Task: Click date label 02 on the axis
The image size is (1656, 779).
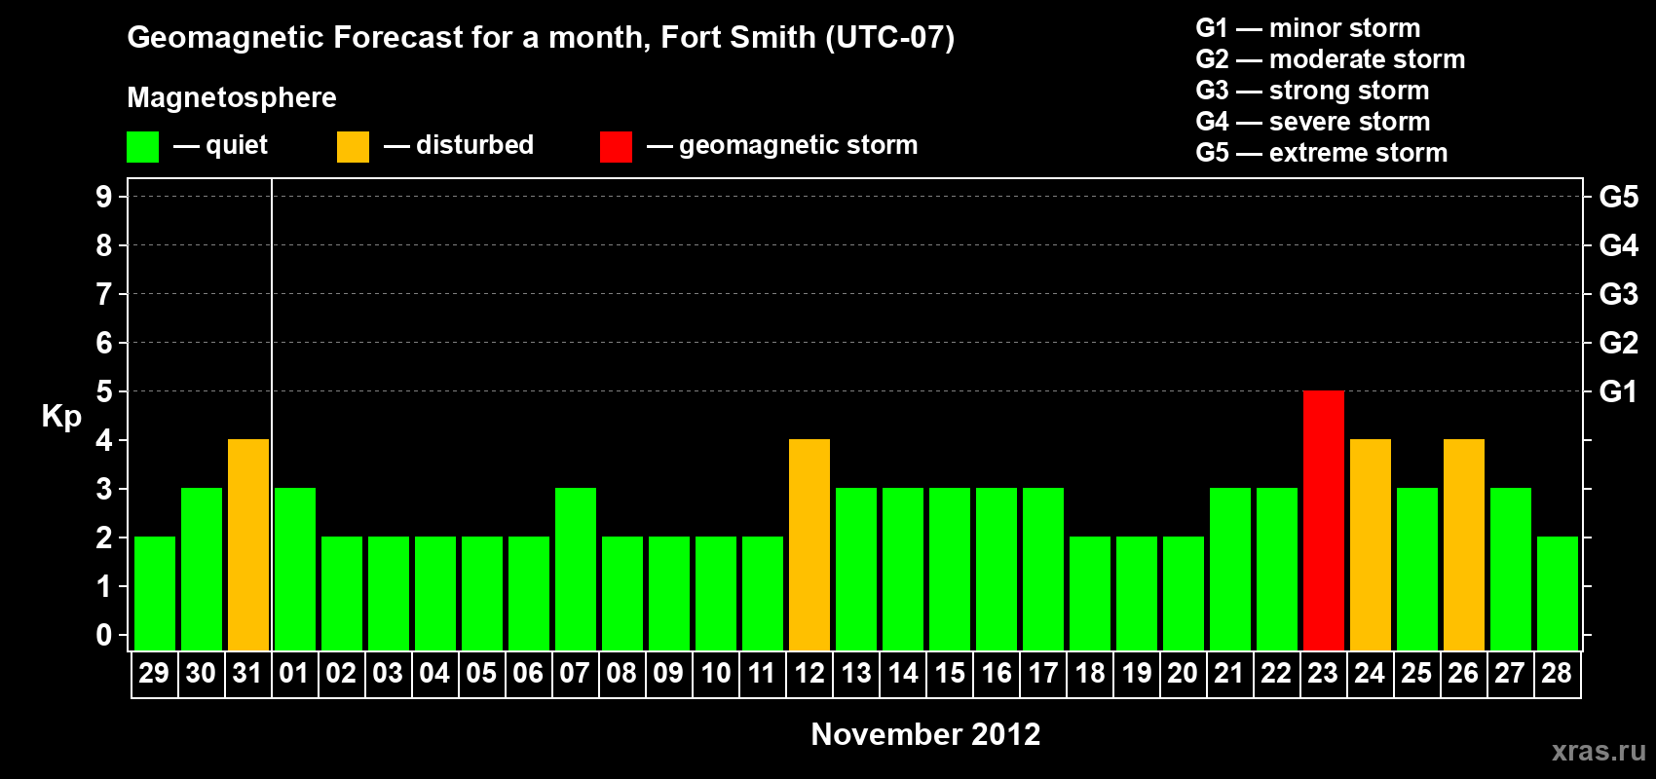Action: [x=341, y=674]
